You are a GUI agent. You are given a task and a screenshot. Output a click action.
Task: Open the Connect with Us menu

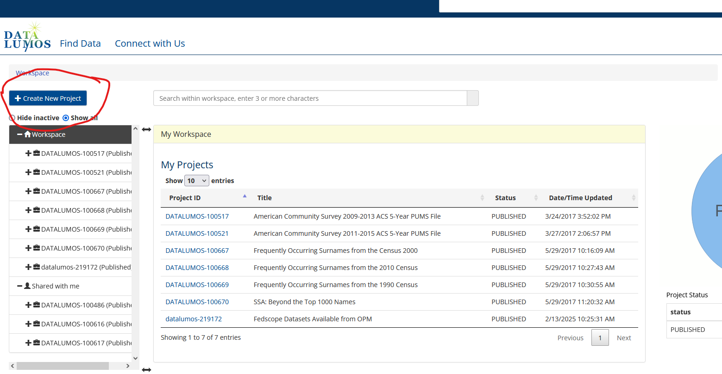pyautogui.click(x=150, y=43)
